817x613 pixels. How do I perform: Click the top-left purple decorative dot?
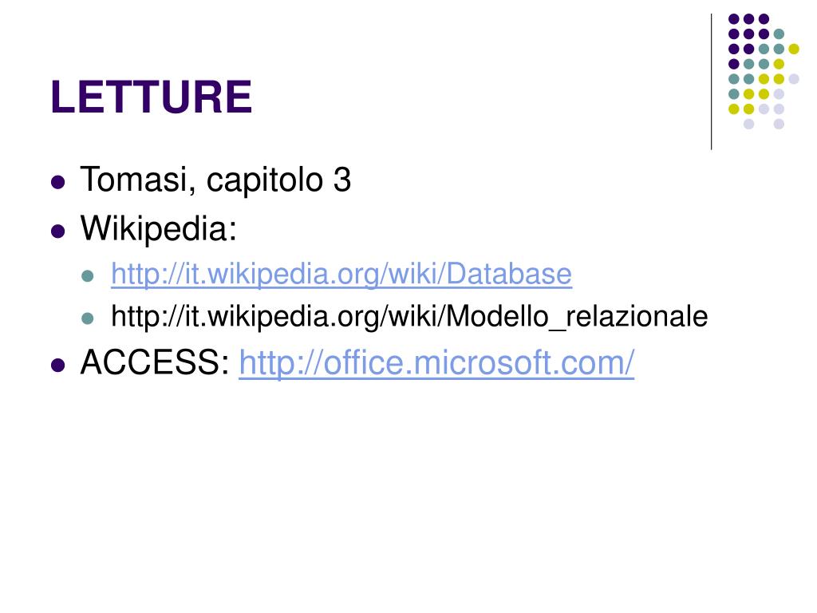734,19
